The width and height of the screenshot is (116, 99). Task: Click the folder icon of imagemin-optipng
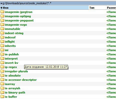(2, 16)
